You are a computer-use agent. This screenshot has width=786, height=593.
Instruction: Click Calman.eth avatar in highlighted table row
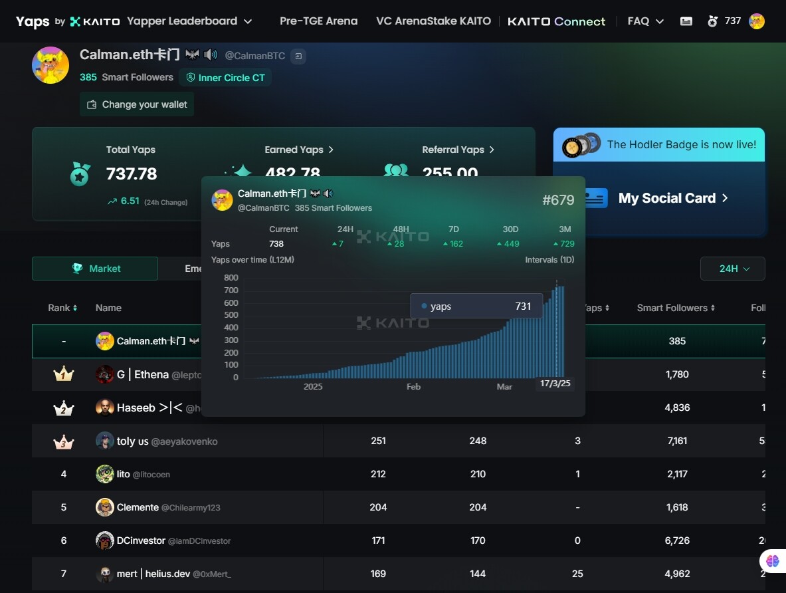coord(105,341)
